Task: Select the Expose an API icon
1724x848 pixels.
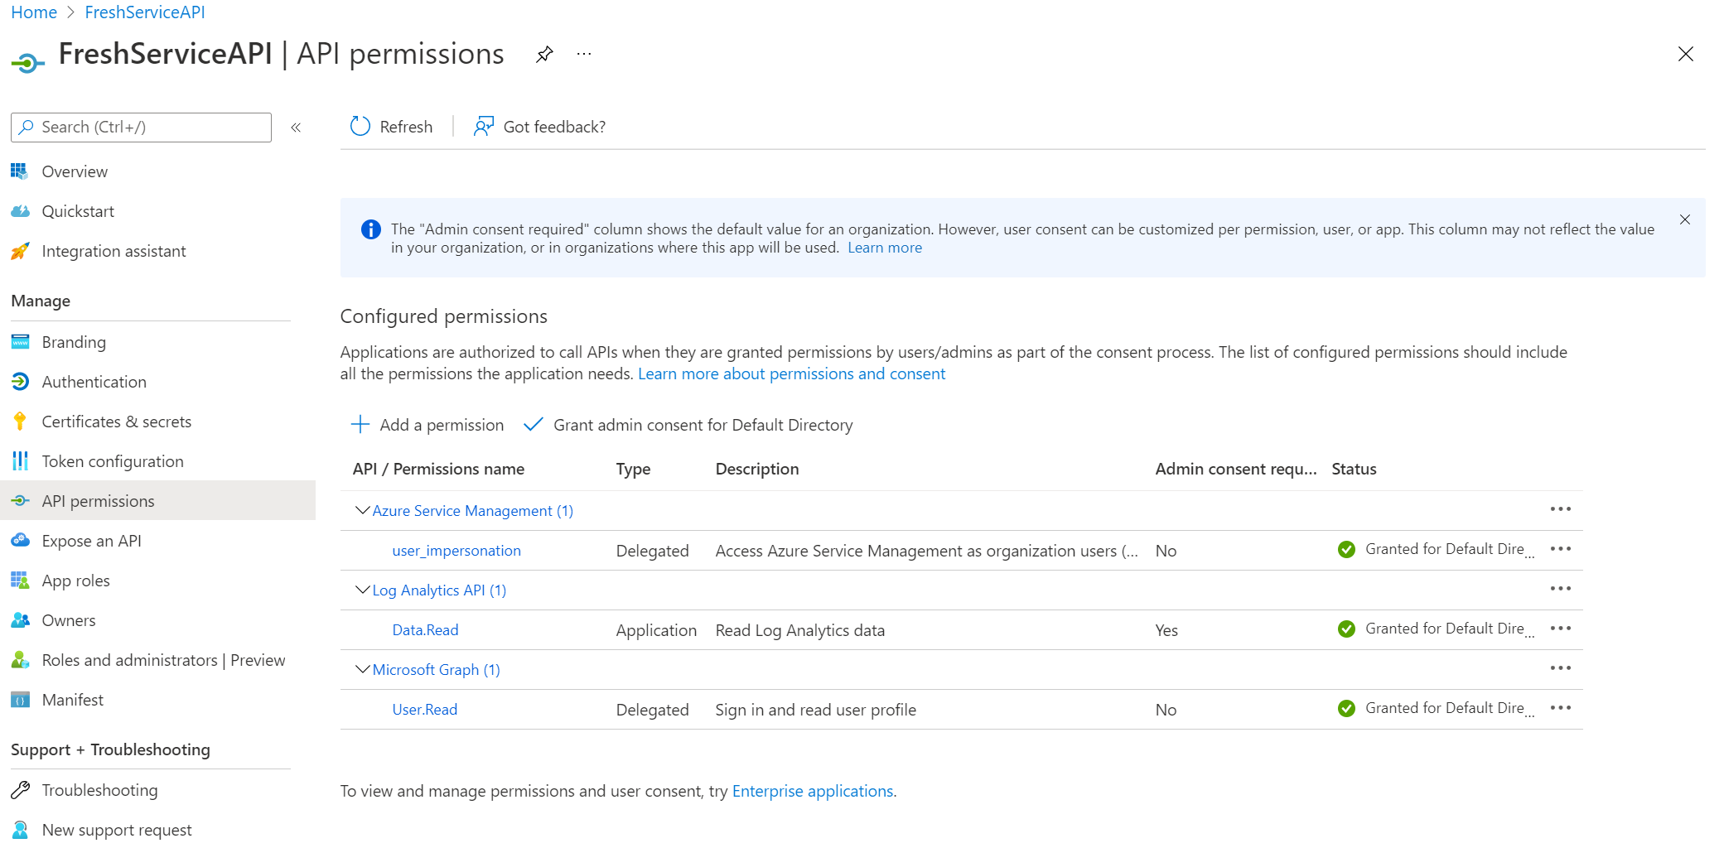Action: click(x=20, y=540)
